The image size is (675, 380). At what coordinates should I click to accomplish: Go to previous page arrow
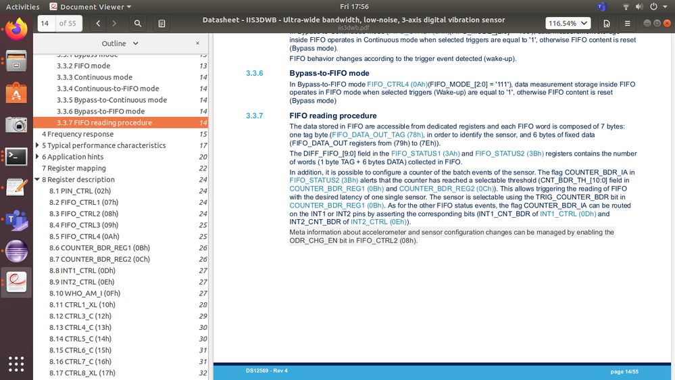tap(98, 23)
